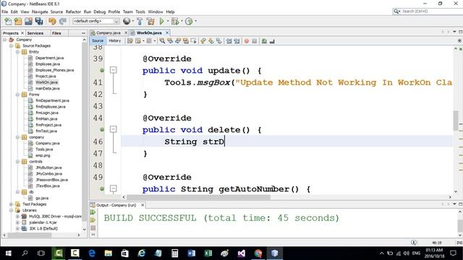463x260 pixels.
Task: Switch to the Company.java editor tab
Action: (x=108, y=32)
